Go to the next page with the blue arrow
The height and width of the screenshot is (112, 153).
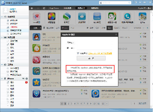(148, 28)
